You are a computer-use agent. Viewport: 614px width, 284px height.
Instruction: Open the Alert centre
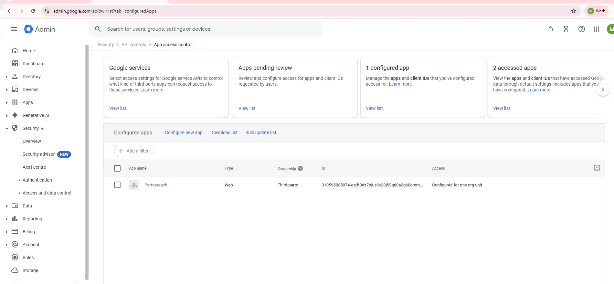pyautogui.click(x=34, y=167)
